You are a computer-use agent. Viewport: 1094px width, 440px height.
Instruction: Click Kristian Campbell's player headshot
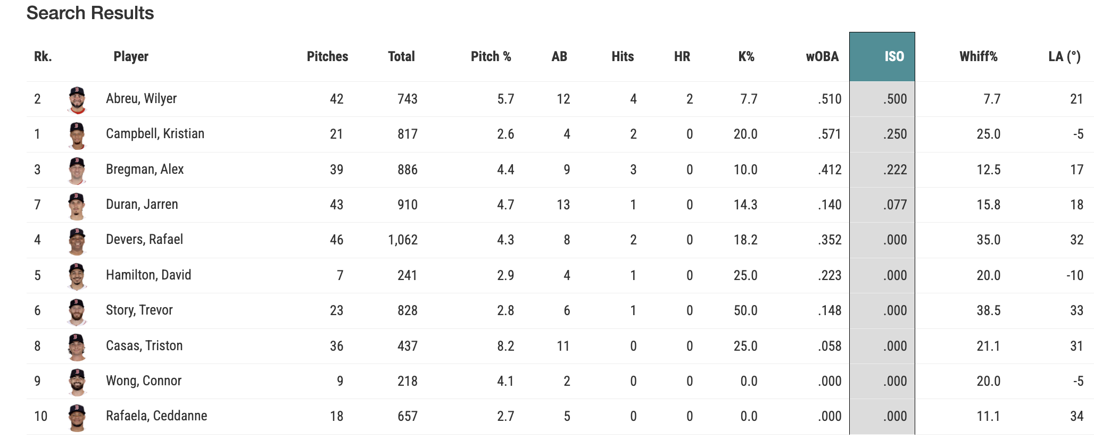pyautogui.click(x=77, y=134)
